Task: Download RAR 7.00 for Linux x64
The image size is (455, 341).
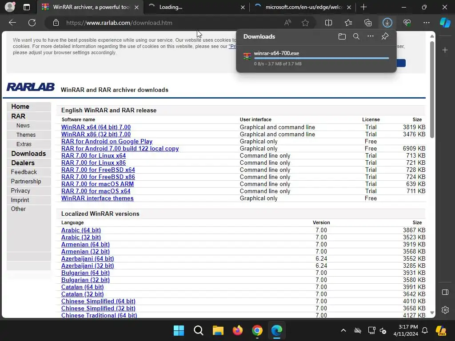Action: pyautogui.click(x=93, y=155)
